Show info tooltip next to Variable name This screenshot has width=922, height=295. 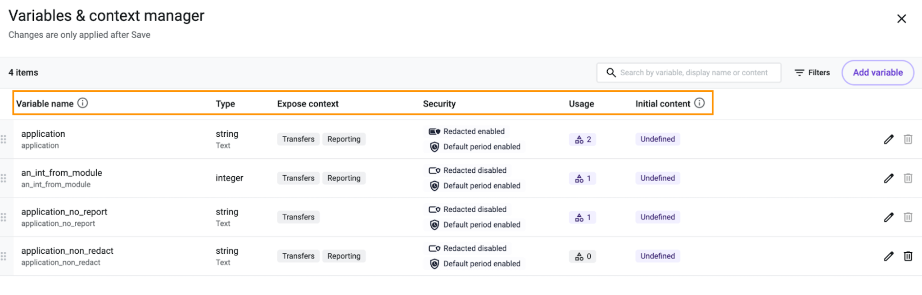point(83,103)
